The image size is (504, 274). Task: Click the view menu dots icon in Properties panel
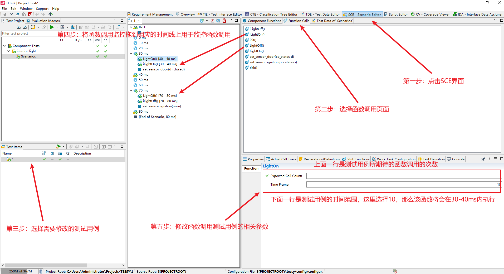pos(490,159)
